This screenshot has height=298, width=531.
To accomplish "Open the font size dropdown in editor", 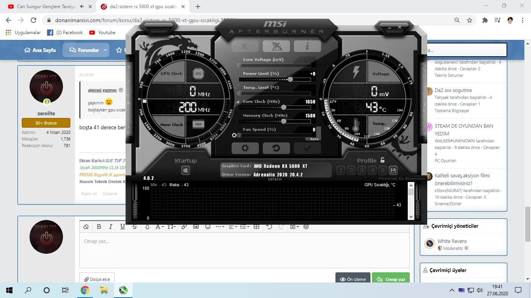I will 171,227.
